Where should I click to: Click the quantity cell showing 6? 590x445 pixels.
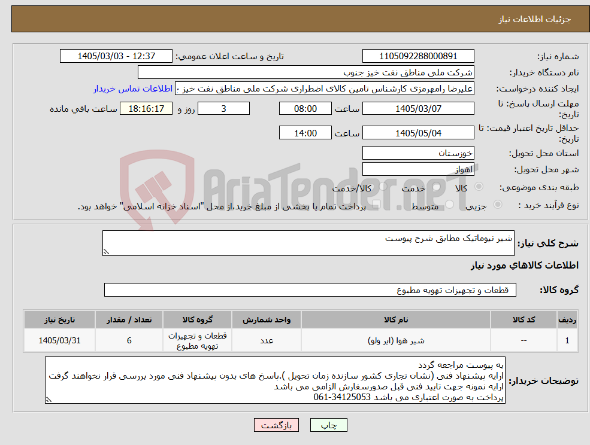129,340
